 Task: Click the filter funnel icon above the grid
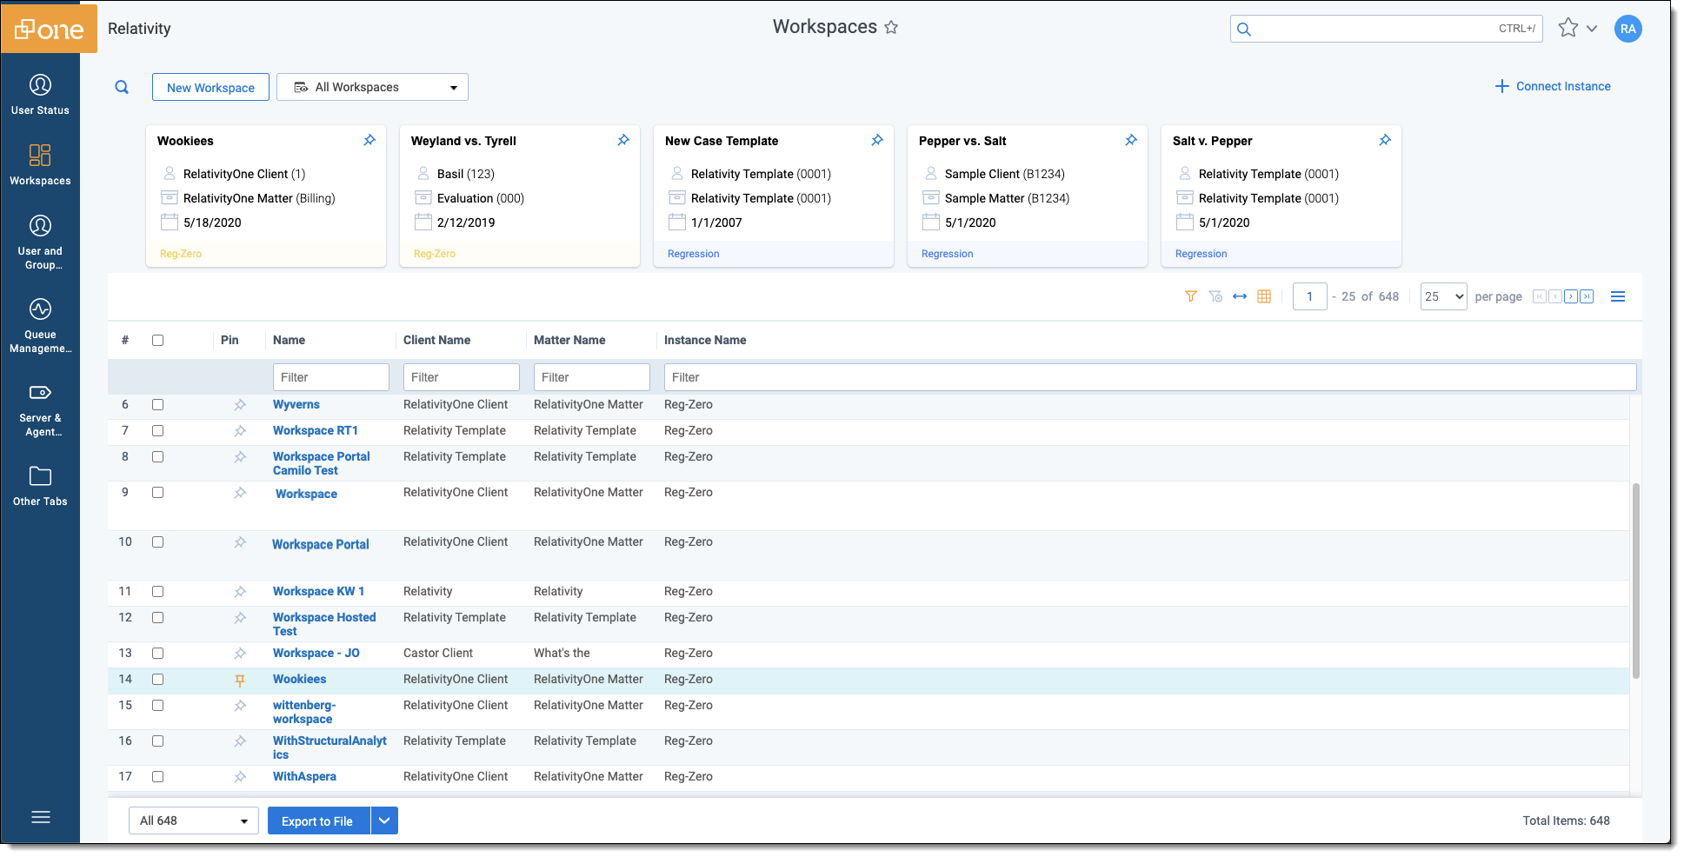pos(1190,296)
